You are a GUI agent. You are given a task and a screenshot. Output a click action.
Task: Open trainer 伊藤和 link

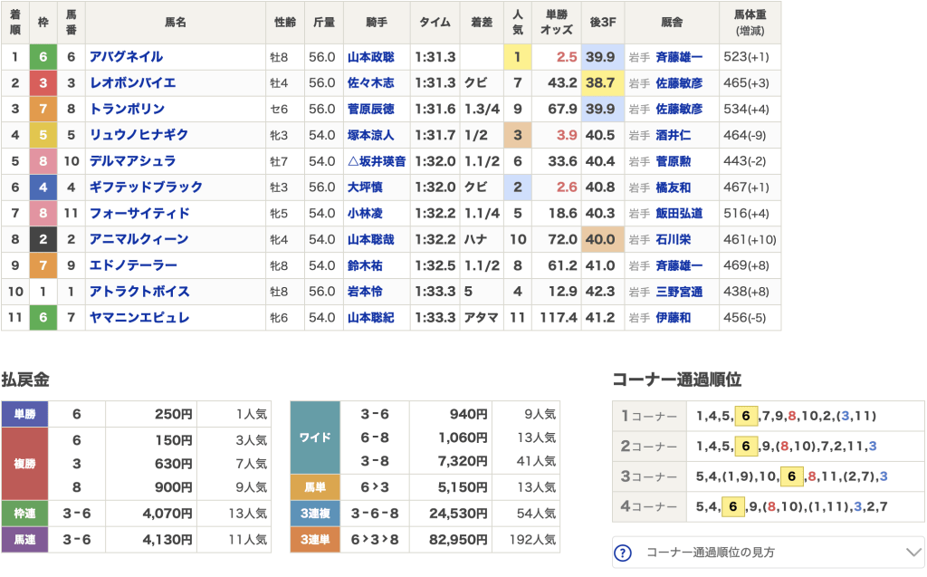pos(674,317)
